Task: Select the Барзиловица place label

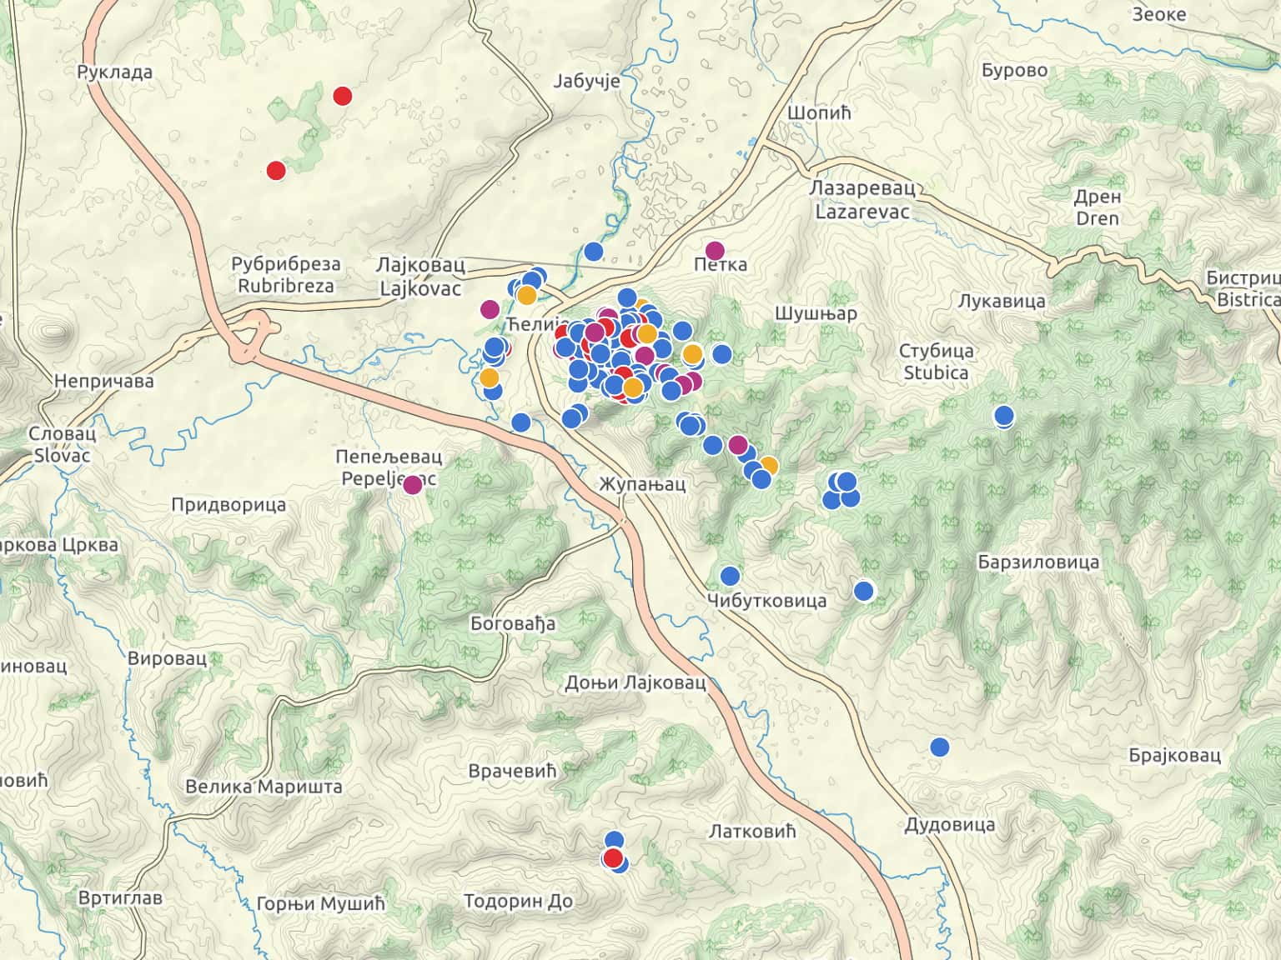Action: coord(1038,562)
